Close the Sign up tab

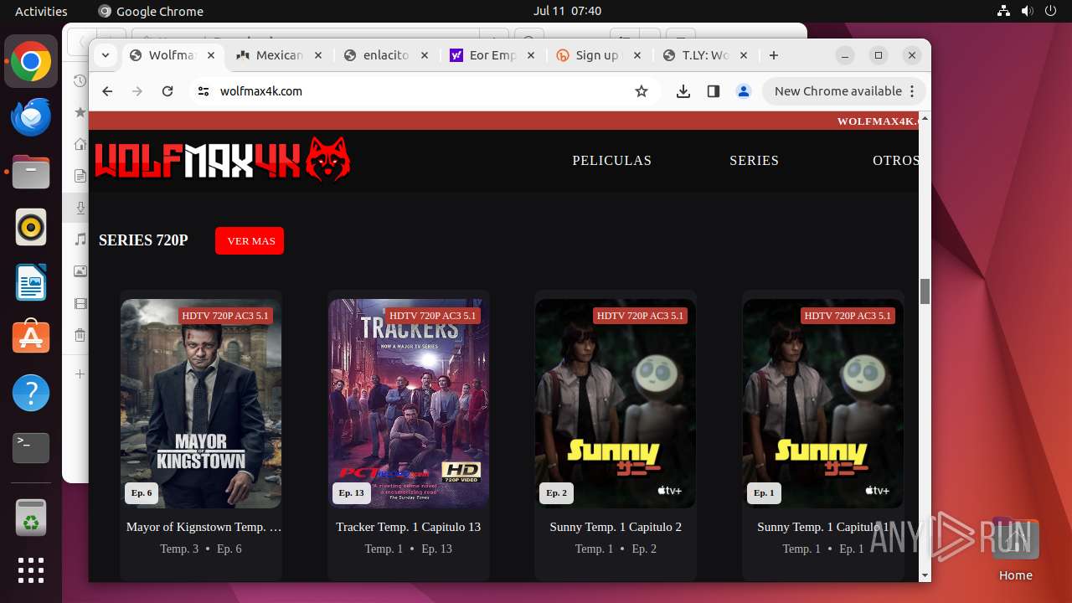pos(637,55)
